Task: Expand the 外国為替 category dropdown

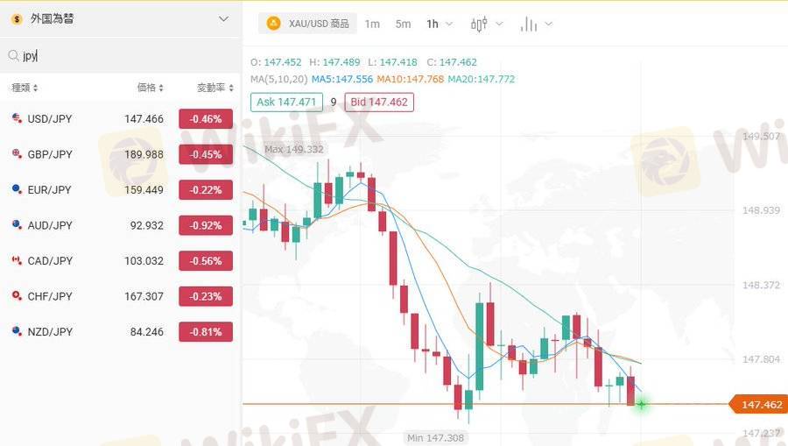Action: point(223,18)
